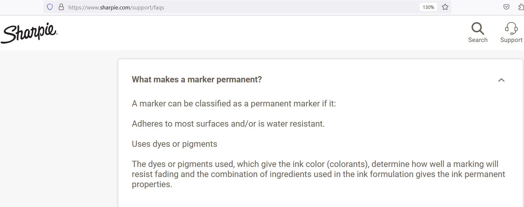Save the page to Pocket
Image resolution: width=524 pixels, height=207 pixels.
(506, 7)
